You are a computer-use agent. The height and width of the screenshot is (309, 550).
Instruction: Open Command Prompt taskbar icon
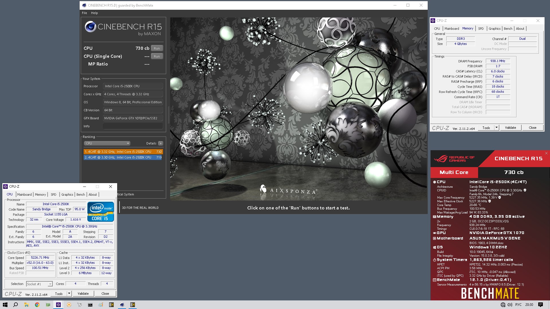(x=90, y=305)
